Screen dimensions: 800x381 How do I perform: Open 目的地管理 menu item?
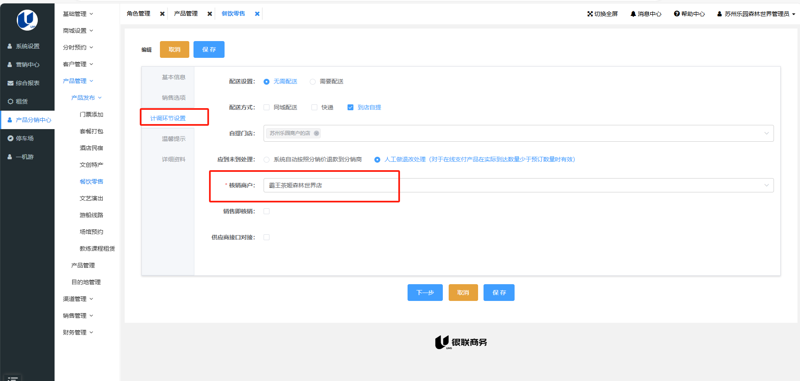pyautogui.click(x=86, y=282)
